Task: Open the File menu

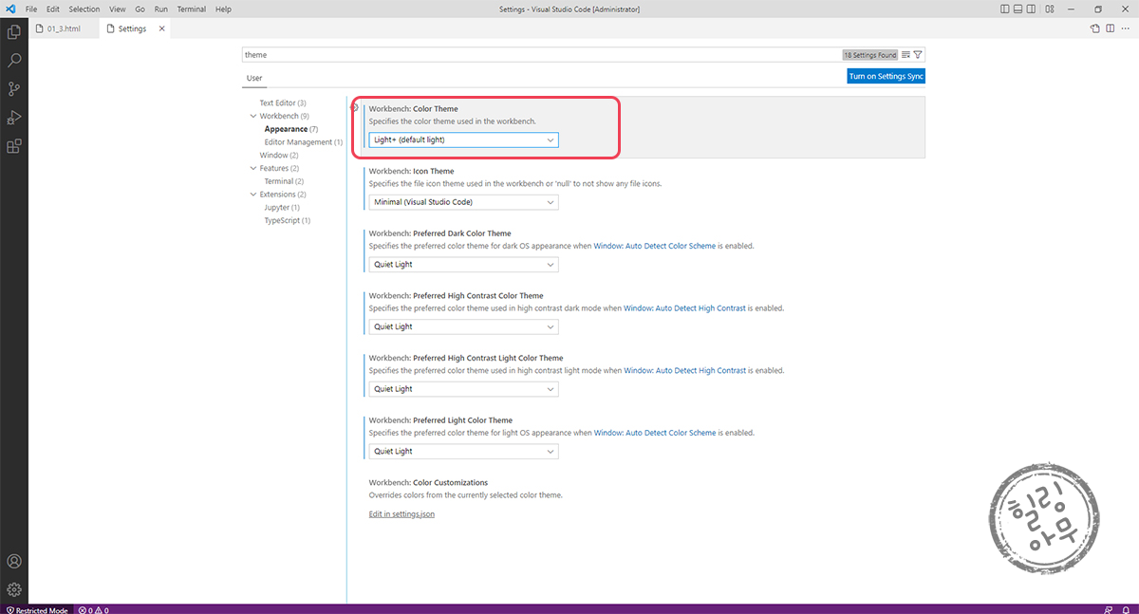Action: (31, 9)
